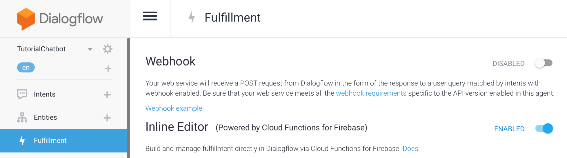Open agent settings gear icon
Screen dimensions: 567x158
click(108, 49)
